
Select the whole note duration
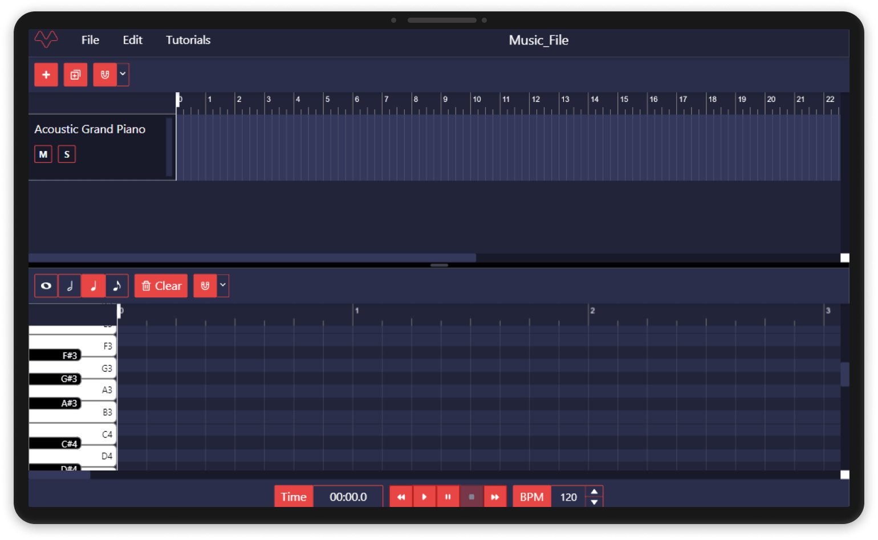[46, 286]
